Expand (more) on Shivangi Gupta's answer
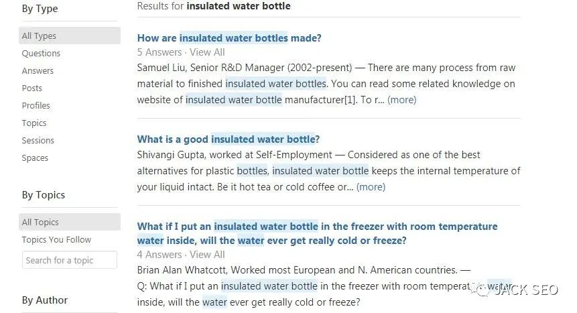This screenshot has width=577, height=313. pos(371,187)
